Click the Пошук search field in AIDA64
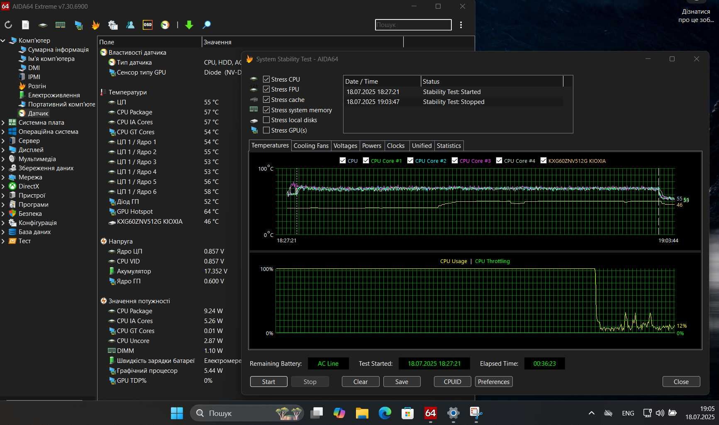 click(x=413, y=25)
